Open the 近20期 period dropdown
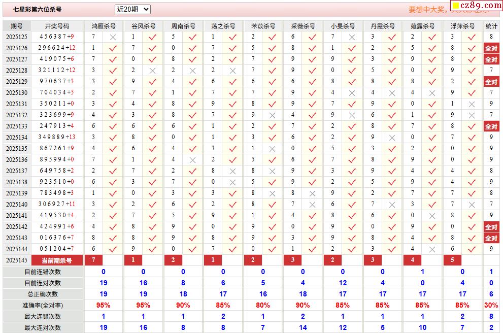Viewport: 503px width, 335px height. (132, 9)
